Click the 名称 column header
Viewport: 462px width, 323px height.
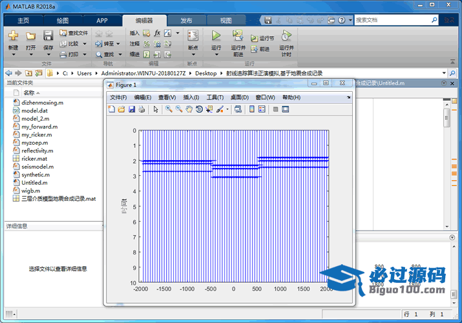point(29,93)
